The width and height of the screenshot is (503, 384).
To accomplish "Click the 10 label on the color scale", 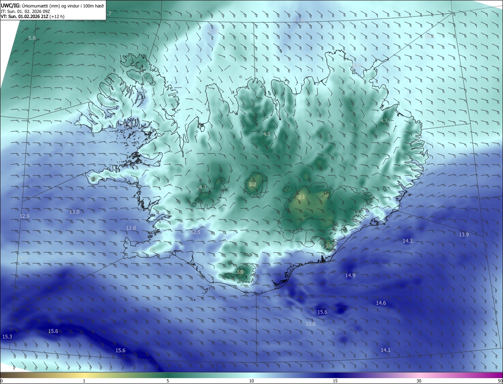I will [x=251, y=381].
